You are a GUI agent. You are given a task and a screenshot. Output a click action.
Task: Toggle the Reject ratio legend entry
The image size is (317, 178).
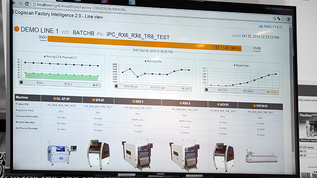[241, 66]
